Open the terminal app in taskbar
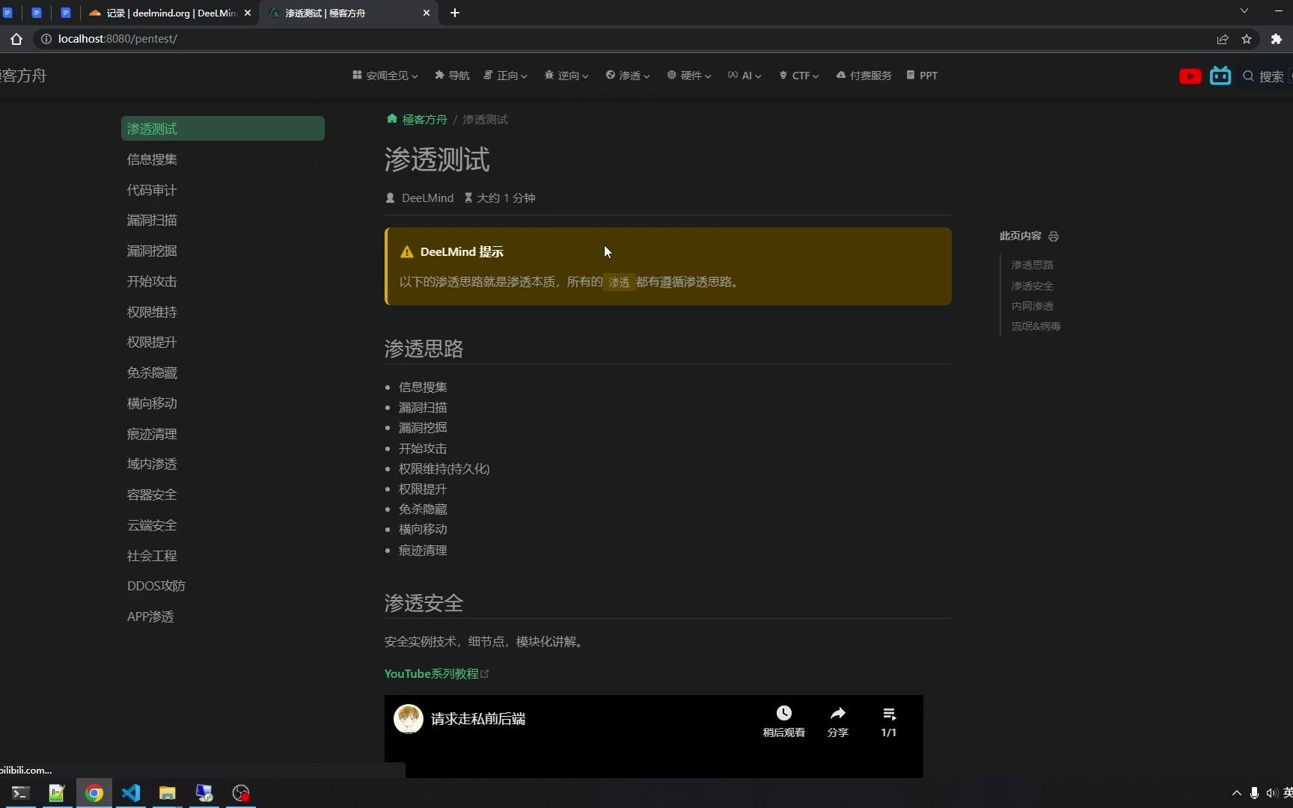The height and width of the screenshot is (808, 1293). pos(20,793)
